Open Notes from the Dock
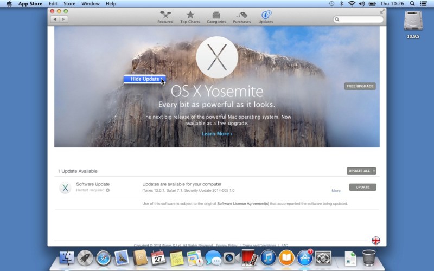The image size is (434, 271). pyautogui.click(x=177, y=257)
